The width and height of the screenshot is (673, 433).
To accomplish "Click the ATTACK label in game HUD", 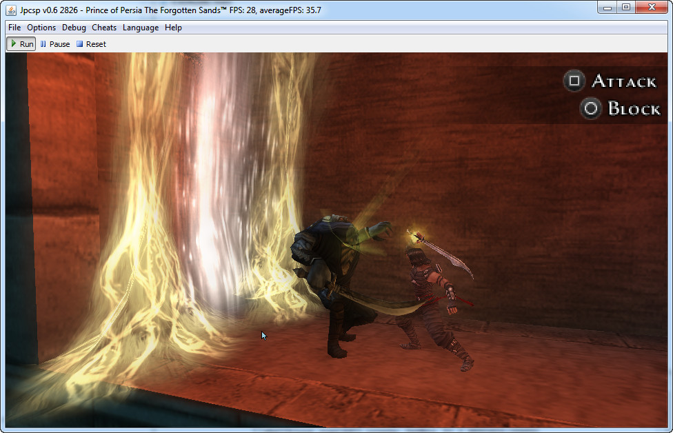I will coord(624,81).
